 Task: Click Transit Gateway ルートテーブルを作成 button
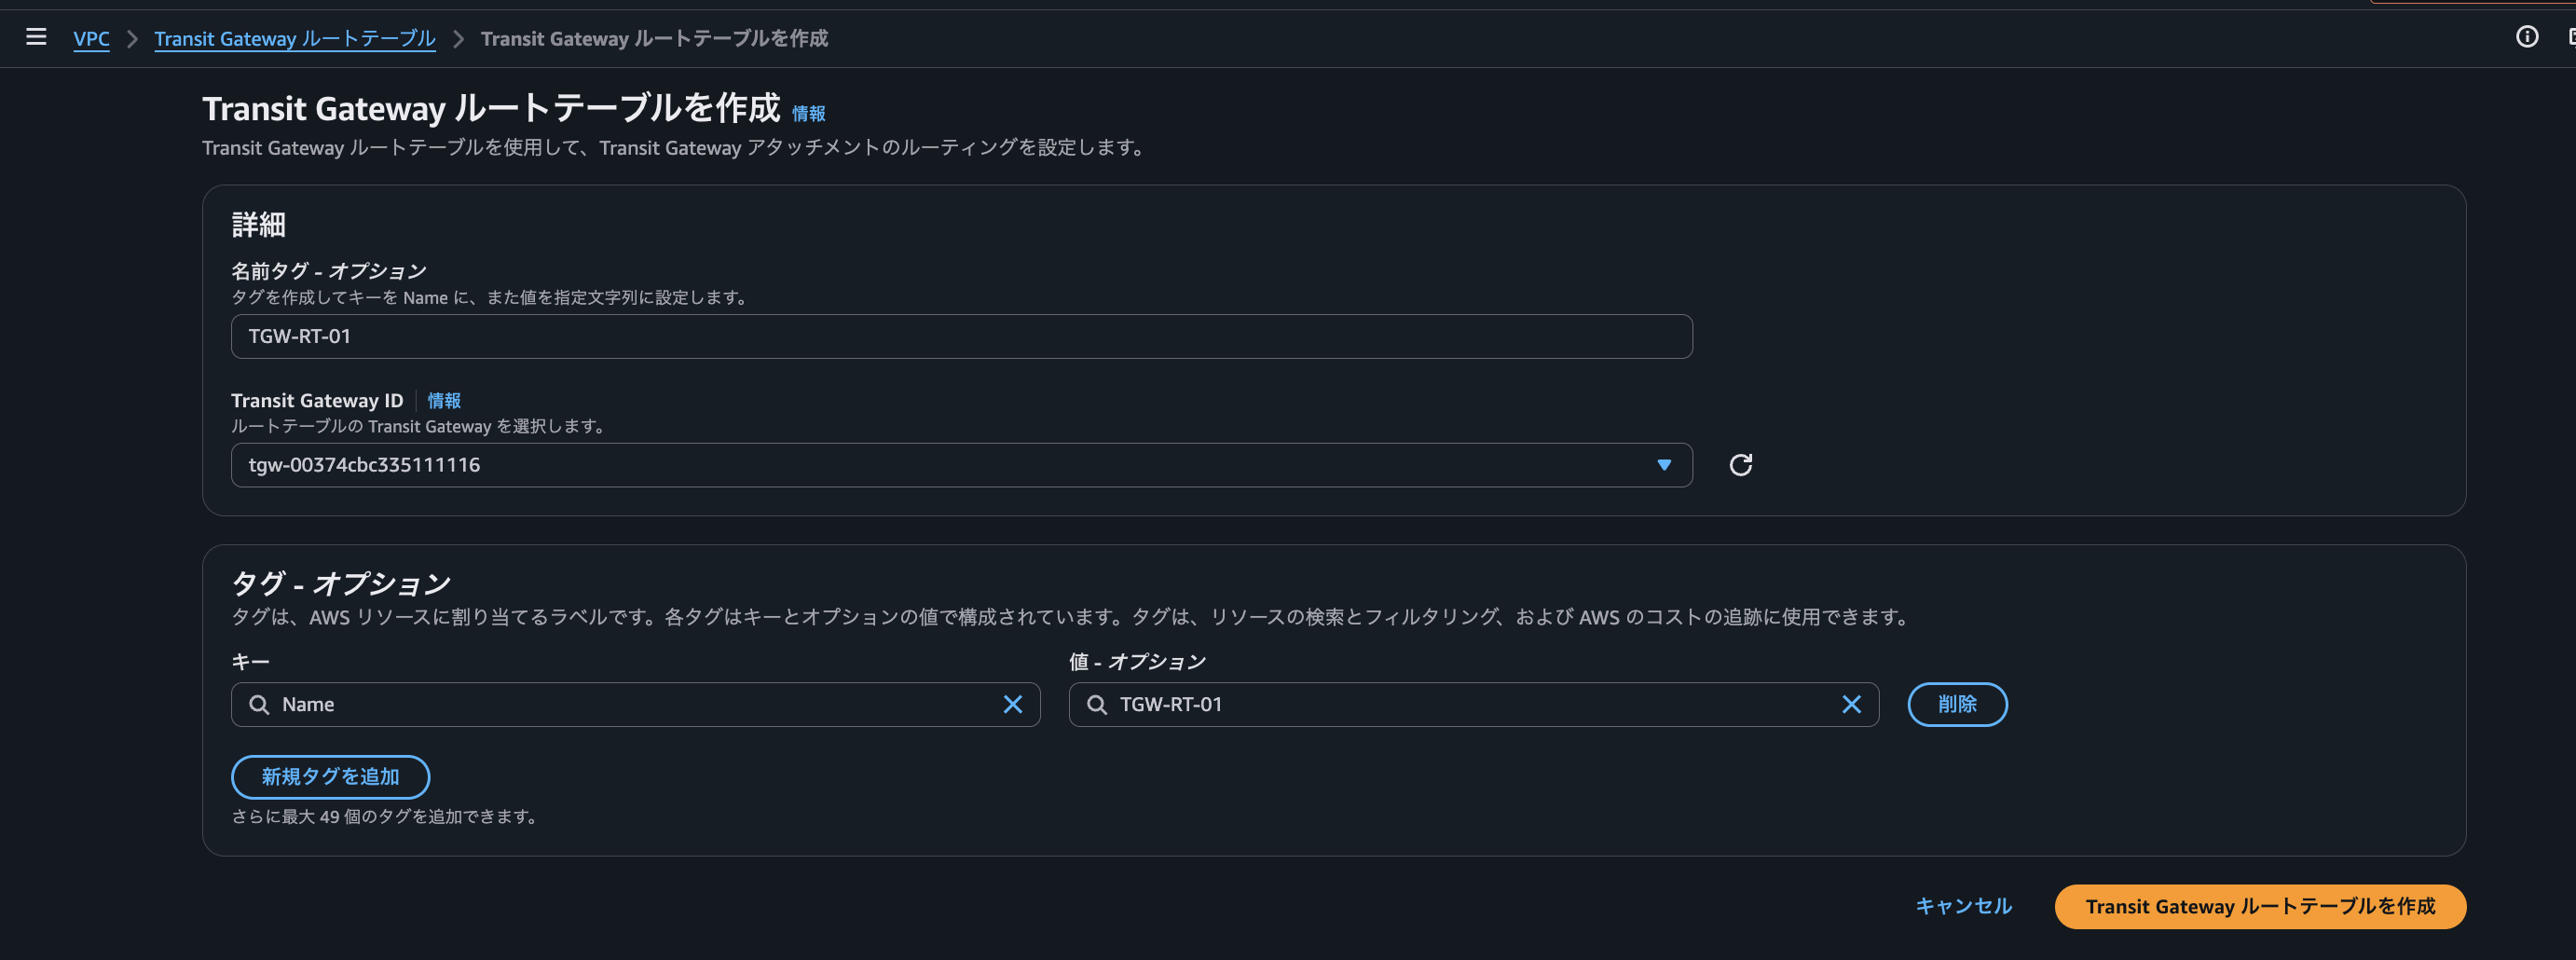2259,906
